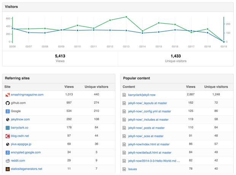Select the blue unique visitors point on 02/19
The image size is (236, 175).
(224, 42)
